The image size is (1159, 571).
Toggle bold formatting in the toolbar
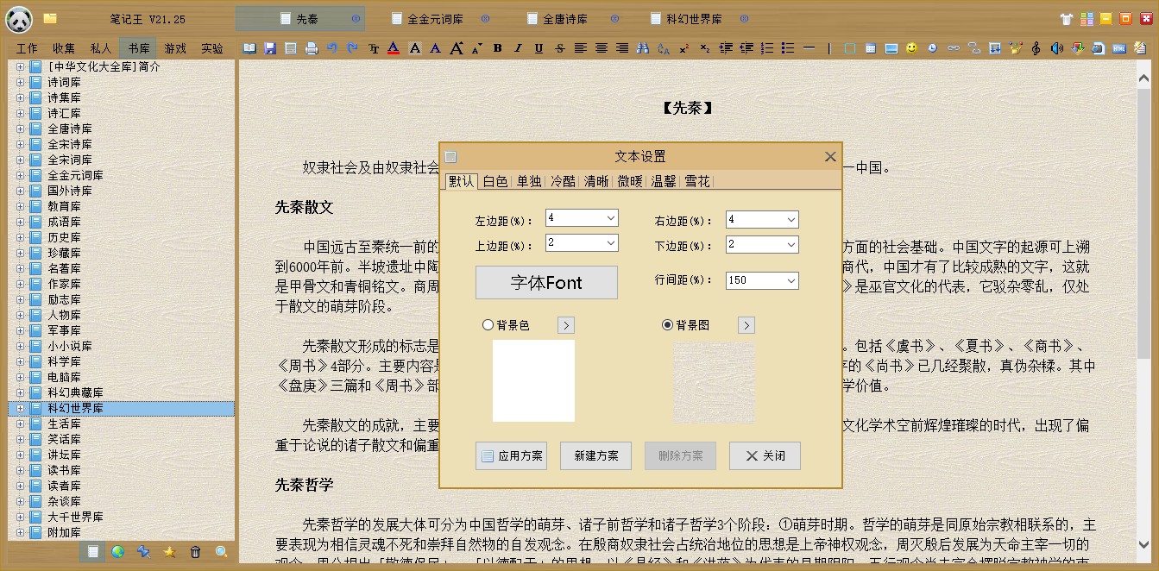coord(498,49)
